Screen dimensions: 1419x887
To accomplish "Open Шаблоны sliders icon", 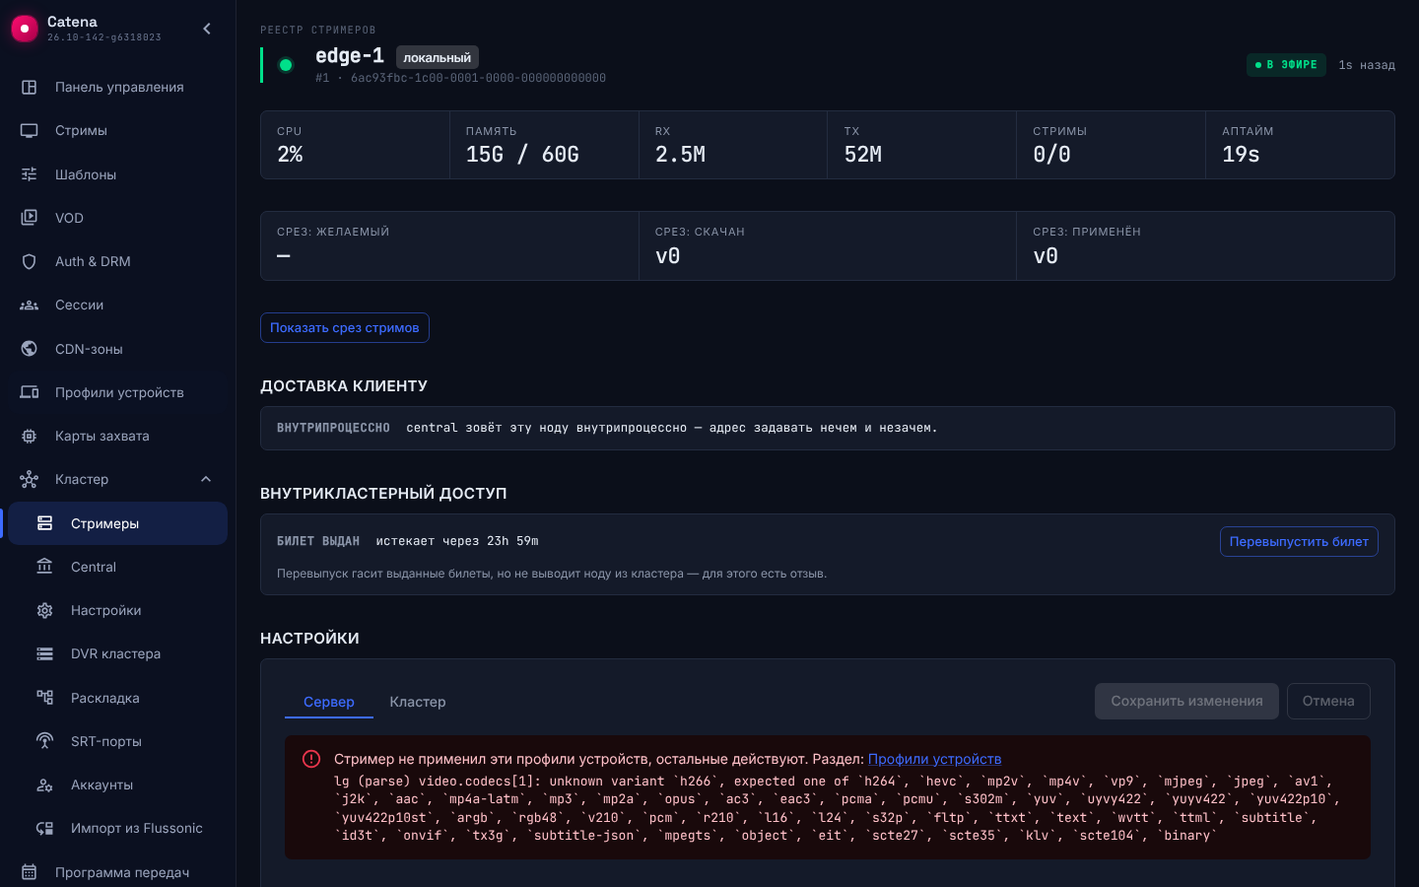I will pyautogui.click(x=30, y=174).
